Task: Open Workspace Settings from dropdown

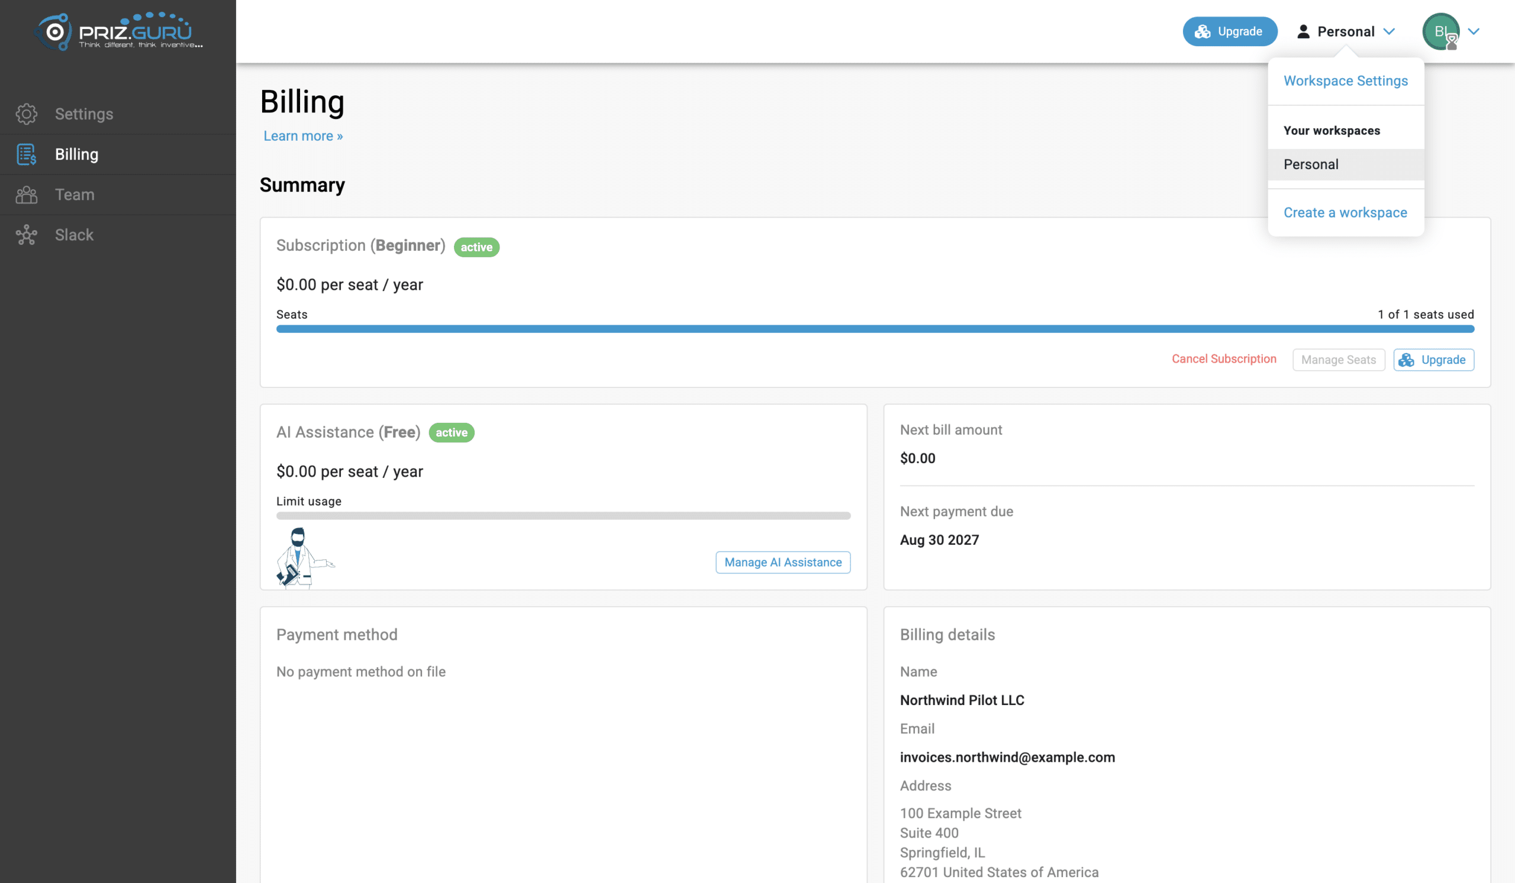Action: pyautogui.click(x=1346, y=80)
